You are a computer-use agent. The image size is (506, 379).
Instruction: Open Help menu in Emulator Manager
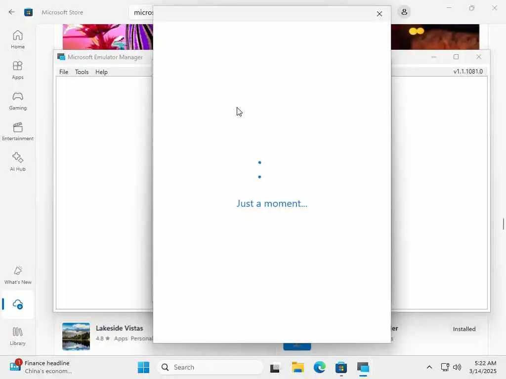pos(101,72)
